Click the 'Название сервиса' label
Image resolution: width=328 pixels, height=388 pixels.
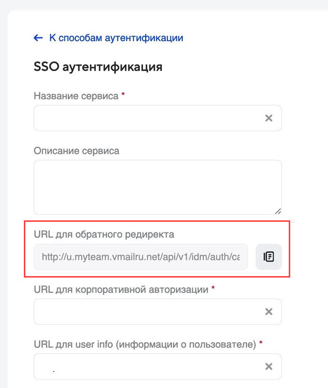click(76, 96)
